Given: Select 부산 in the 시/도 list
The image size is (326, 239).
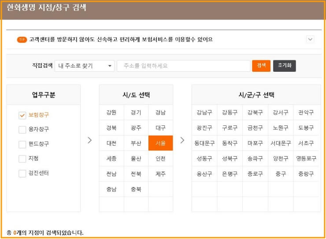Looking at the screenshot, I should click(x=136, y=143).
